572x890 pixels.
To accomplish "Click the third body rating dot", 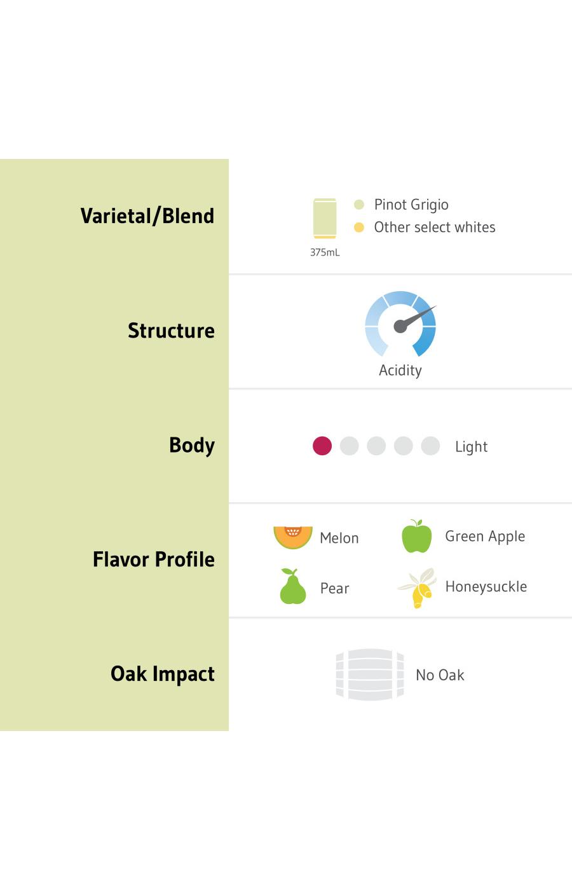I will tap(376, 446).
